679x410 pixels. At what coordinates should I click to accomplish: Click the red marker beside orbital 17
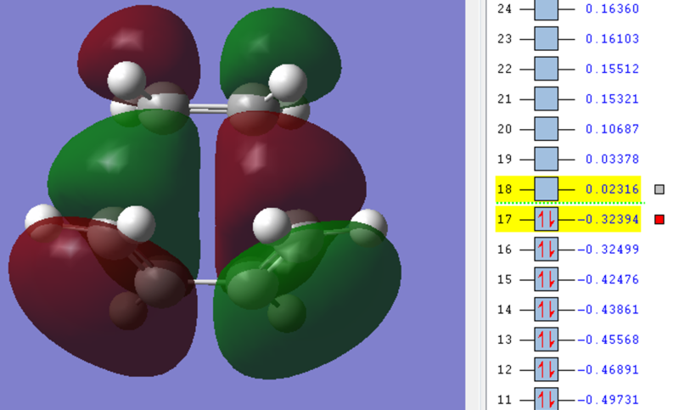[659, 220]
